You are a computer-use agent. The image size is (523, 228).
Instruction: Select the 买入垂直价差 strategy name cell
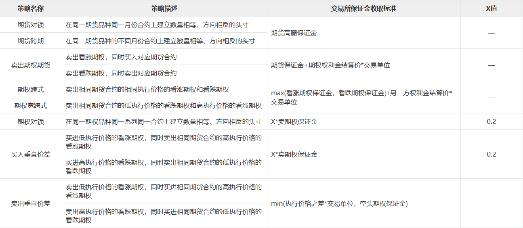click(x=31, y=154)
